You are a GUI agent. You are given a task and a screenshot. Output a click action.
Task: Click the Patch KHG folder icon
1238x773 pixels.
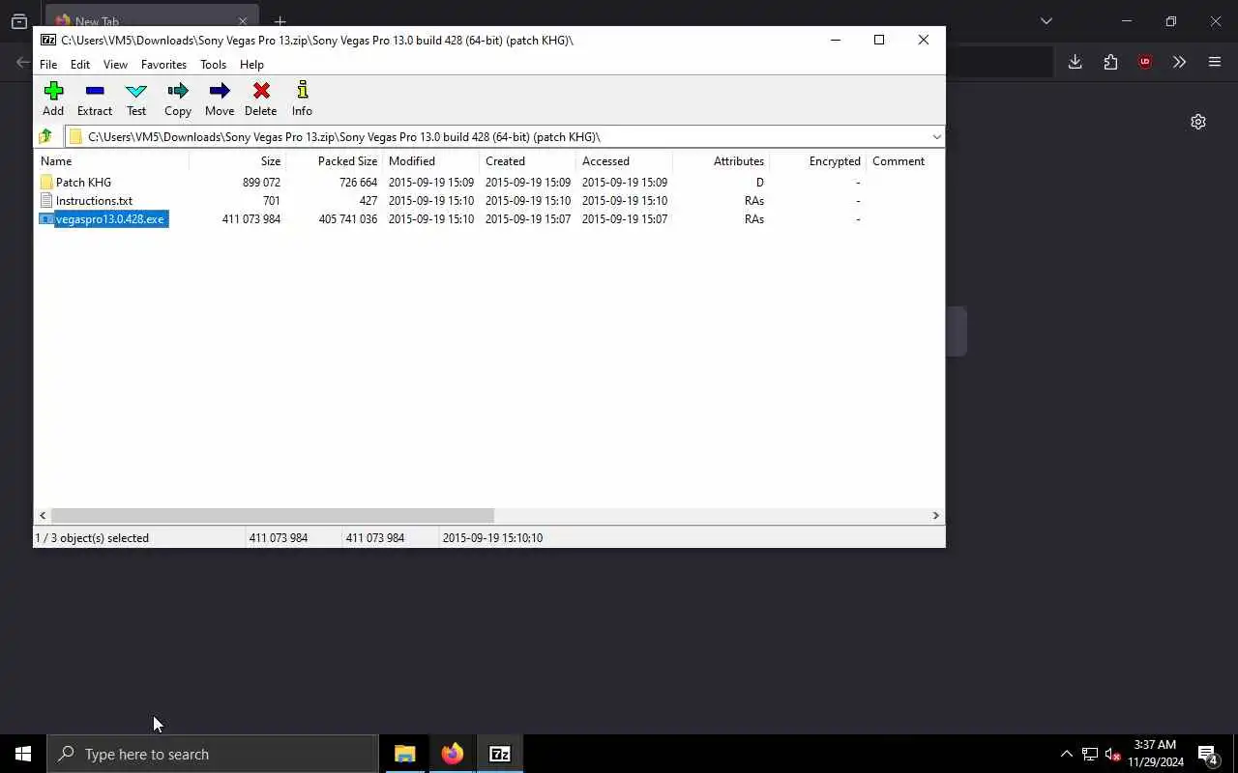click(x=46, y=182)
